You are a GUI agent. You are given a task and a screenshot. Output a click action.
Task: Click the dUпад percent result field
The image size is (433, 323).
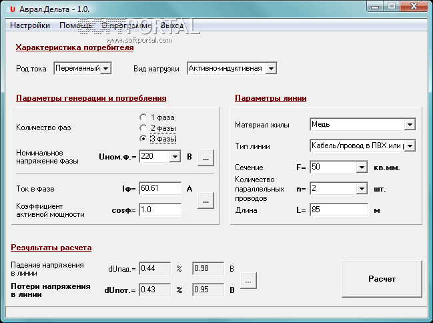155,268
